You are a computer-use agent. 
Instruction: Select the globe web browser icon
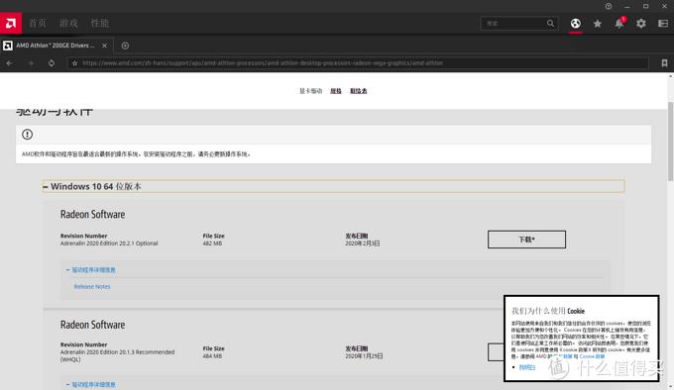576,23
